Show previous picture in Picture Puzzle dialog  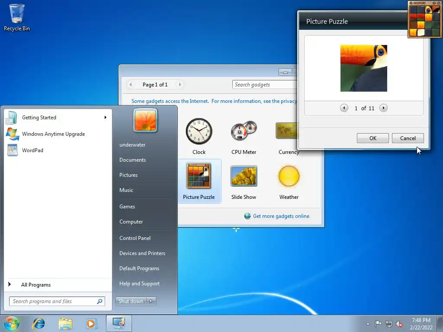(344, 108)
